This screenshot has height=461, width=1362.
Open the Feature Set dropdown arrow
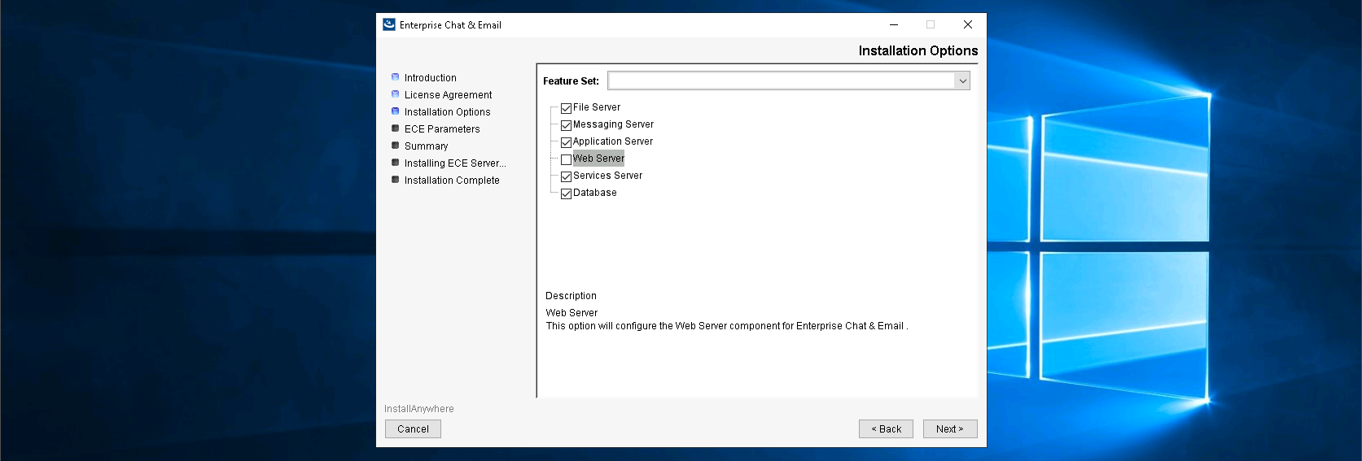(962, 80)
